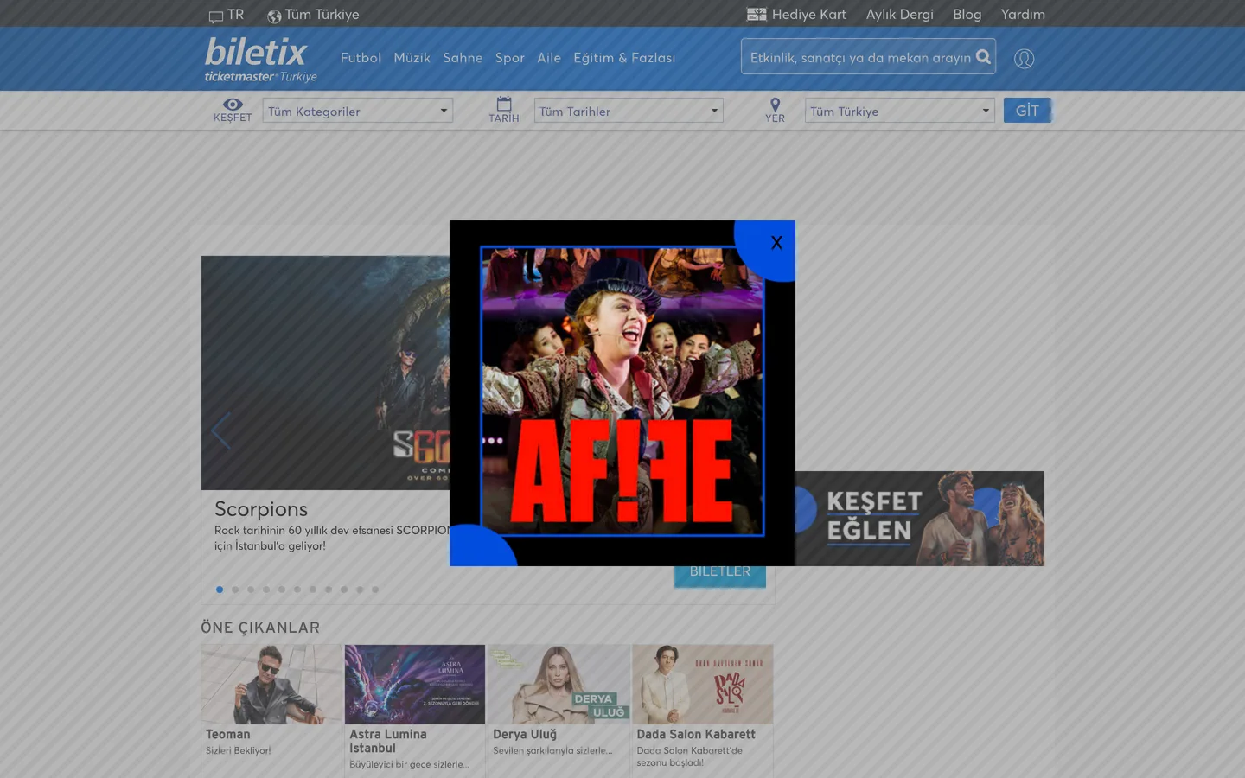Expand the Tüm Tarihler dropdown

(x=629, y=111)
